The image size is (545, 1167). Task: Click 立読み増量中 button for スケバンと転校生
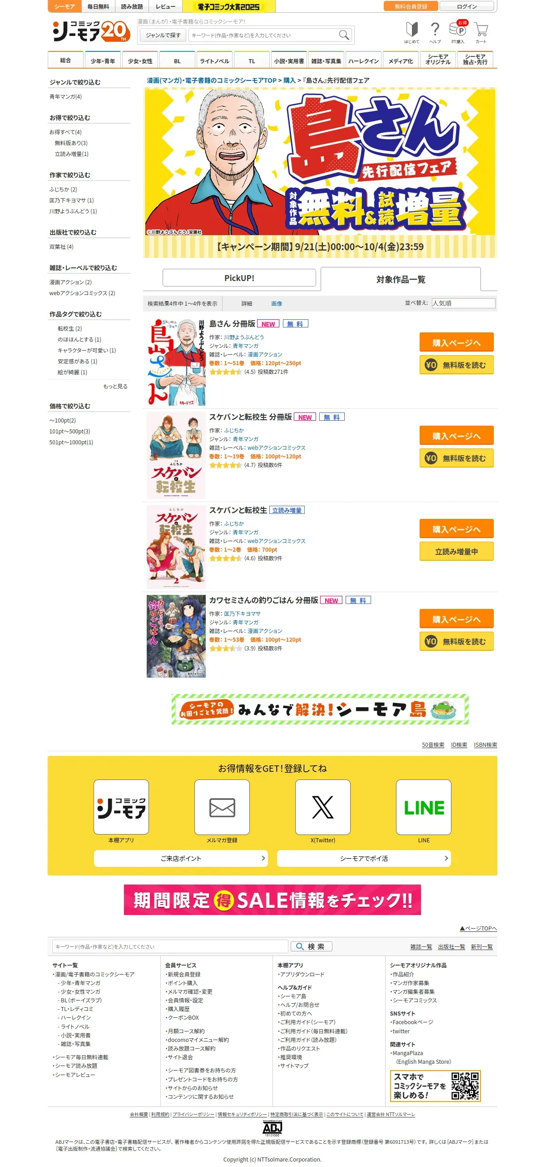456,552
